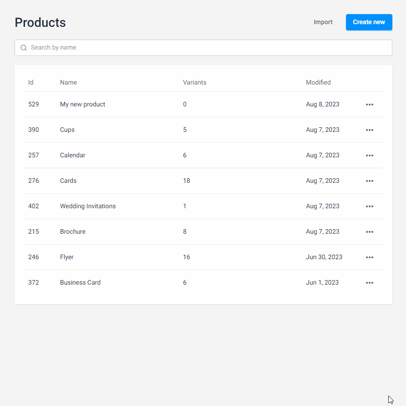Image resolution: width=406 pixels, height=406 pixels.
Task: Focus the Search by name field
Action: pos(205,48)
